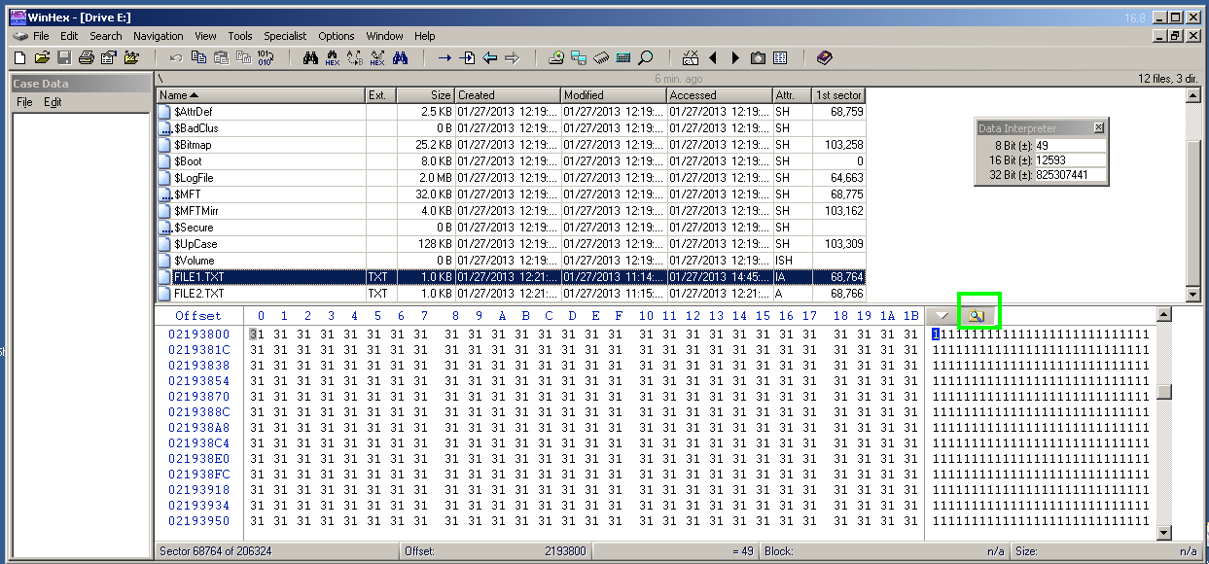The image size is (1209, 564).
Task: Select the FILE2.TXT entry in file list
Action: (199, 294)
